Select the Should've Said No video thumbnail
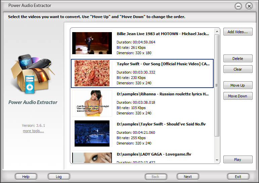Viewport: 259px width, 183px height. tap(92, 133)
